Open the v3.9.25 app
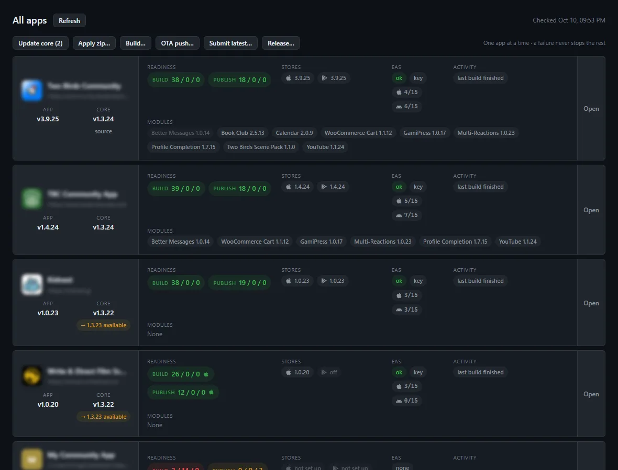The image size is (618, 470). [x=591, y=109]
